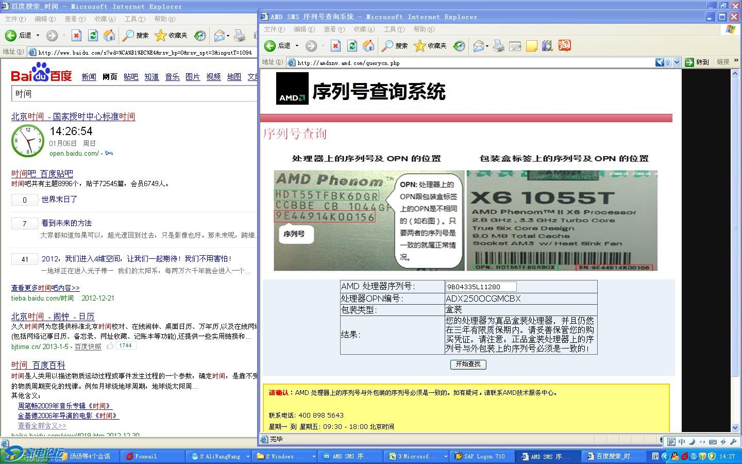Image resolution: width=742 pixels, height=464 pixels.
Task: Open 文件 menu in Baidu search window
Action: [x=15, y=19]
